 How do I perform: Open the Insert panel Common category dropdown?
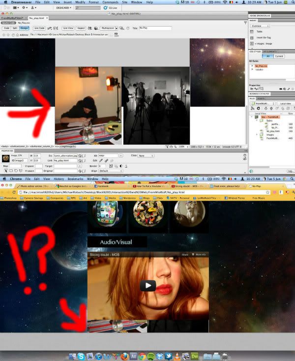[x=260, y=26]
